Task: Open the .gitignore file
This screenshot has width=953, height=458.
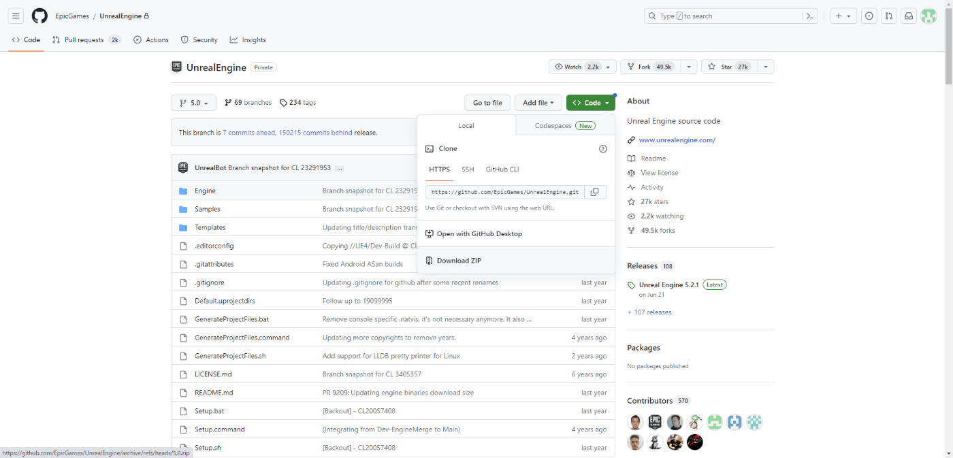Action: (x=209, y=282)
